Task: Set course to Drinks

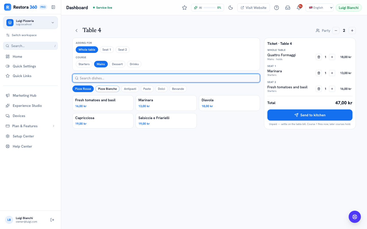Action: [134, 64]
